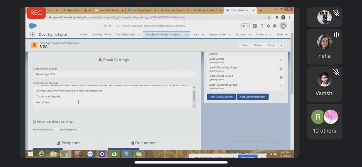This screenshot has width=362, height=167.
Task: Clone the NDA configuration
Action: tap(271, 45)
